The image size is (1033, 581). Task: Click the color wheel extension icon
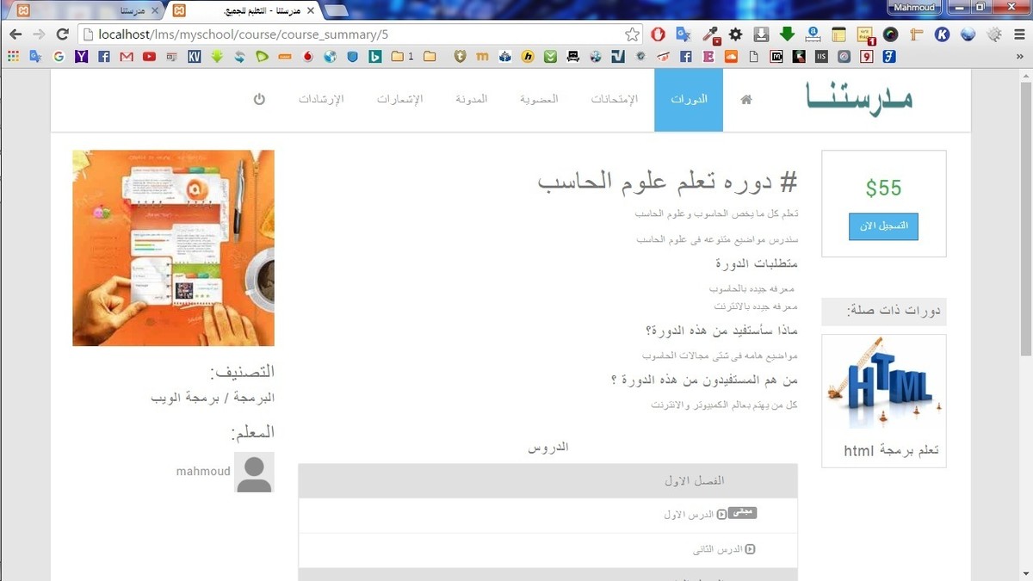coord(890,34)
